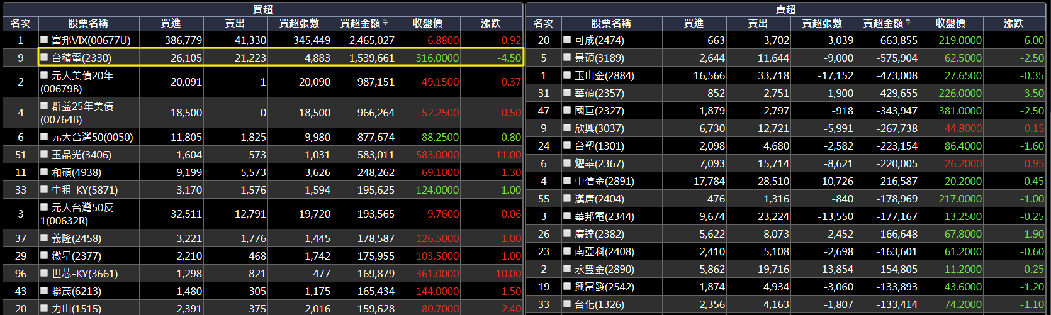Sort buy table by 買超張數 header
Image resolution: width=1051 pixels, height=315 pixels.
pos(300,23)
